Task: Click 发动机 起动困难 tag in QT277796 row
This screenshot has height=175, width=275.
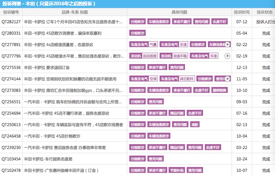Action: click(144, 56)
